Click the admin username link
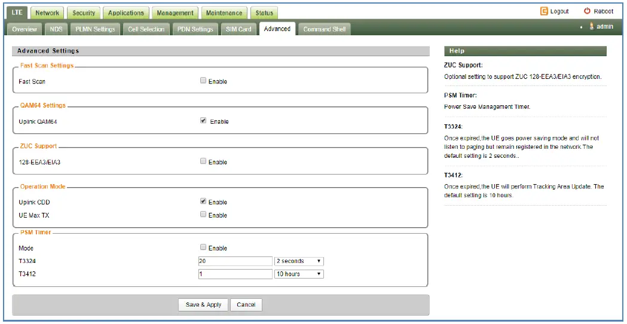The width and height of the screenshot is (627, 324). (x=605, y=27)
